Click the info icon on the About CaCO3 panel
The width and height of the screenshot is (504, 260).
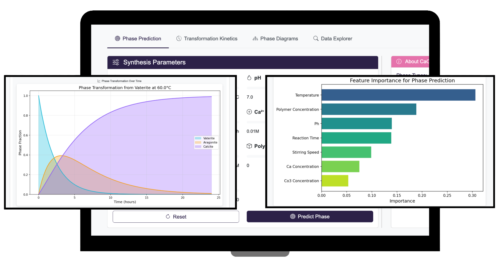[x=399, y=61]
